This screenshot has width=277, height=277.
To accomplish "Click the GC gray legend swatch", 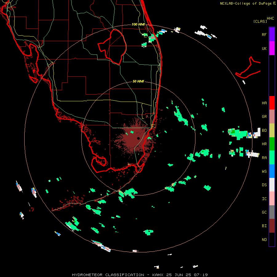I will [272, 212].
